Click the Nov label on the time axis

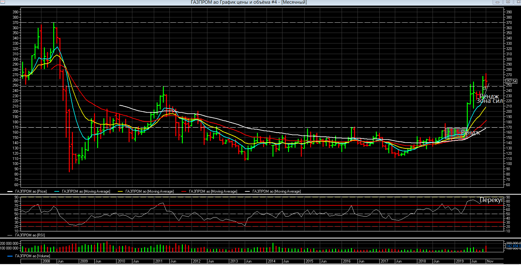[490, 261]
